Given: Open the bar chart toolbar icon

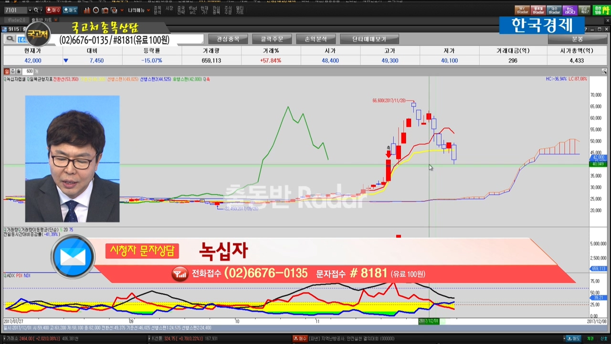Looking at the screenshot, I should click(87, 10).
